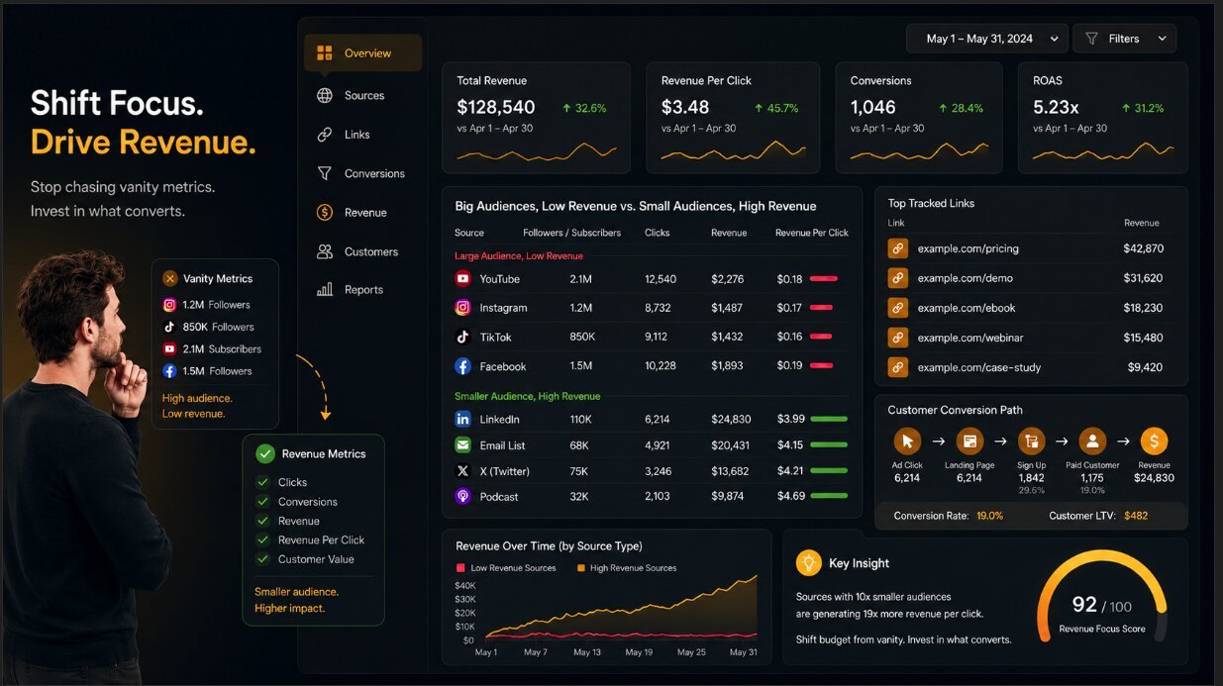Click the Ad Click cursor icon

(907, 441)
